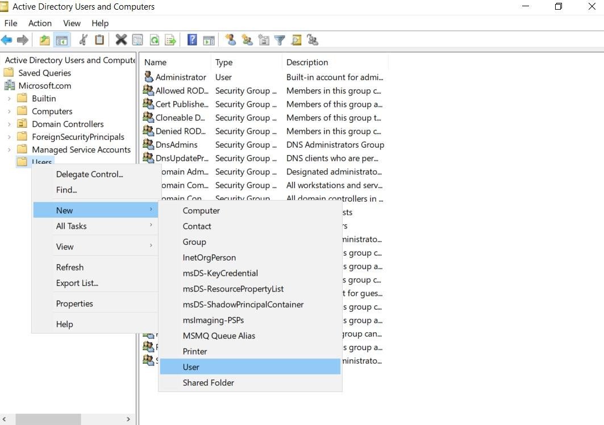Expand the ForeignSecurityPrincipals node
The width and height of the screenshot is (604, 425).
pos(9,137)
